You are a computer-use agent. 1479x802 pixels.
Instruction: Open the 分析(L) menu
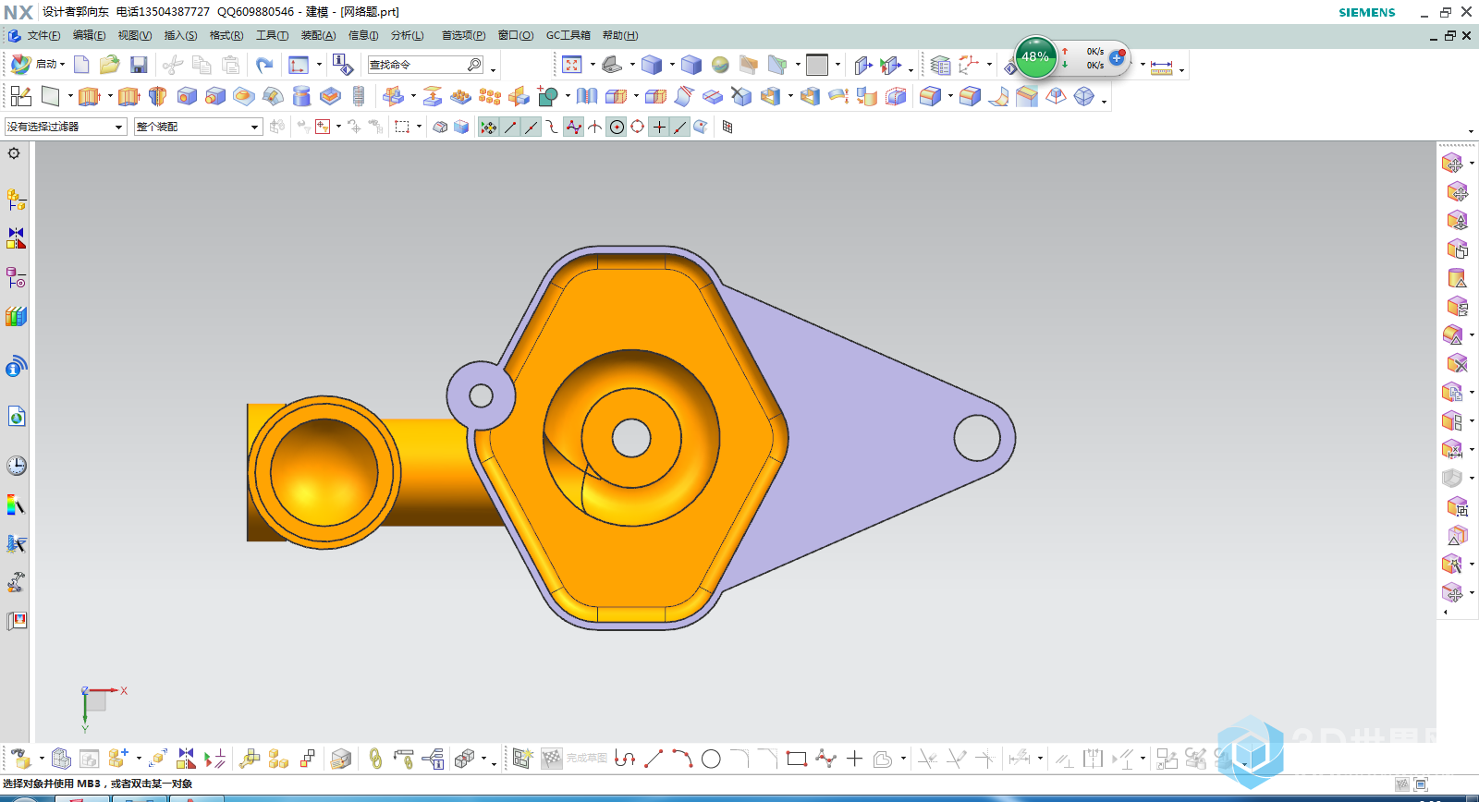(407, 35)
